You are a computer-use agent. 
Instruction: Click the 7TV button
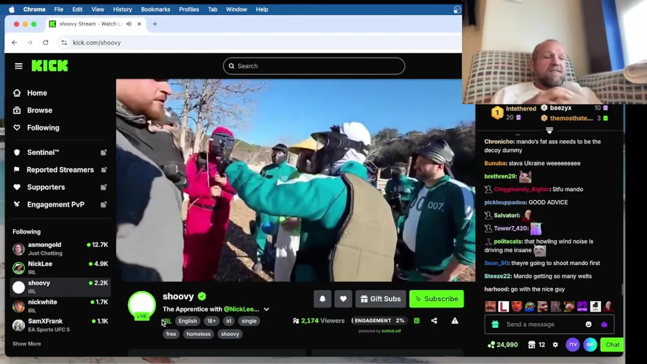pyautogui.click(x=573, y=345)
